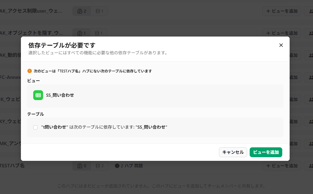Select tables count badge in AK_アクセス制限user row
313x194 pixels.
(x=99, y=11)
